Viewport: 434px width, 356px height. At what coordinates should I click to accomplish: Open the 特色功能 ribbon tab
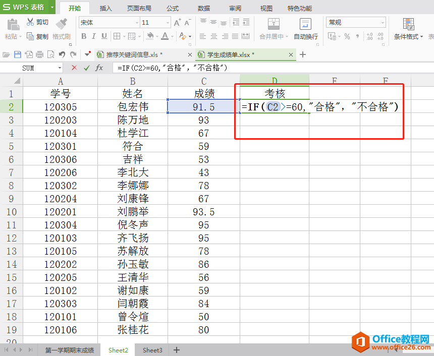299,8
